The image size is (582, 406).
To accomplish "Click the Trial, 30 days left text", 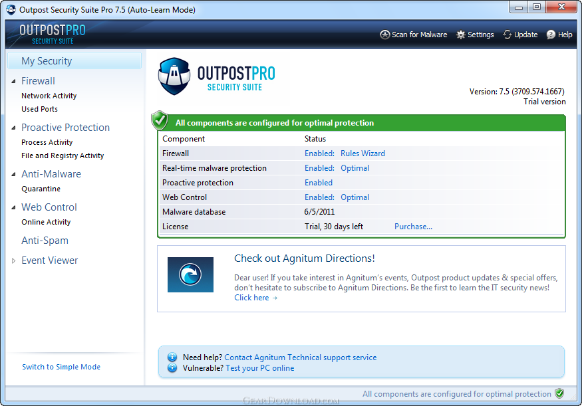I will (x=334, y=226).
